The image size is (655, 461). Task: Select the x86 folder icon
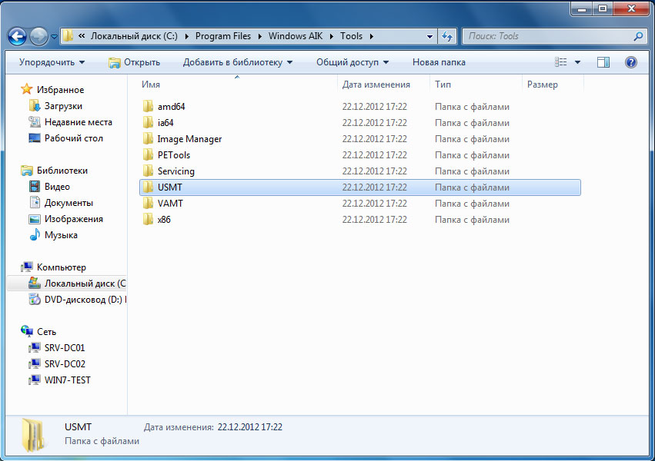148,219
